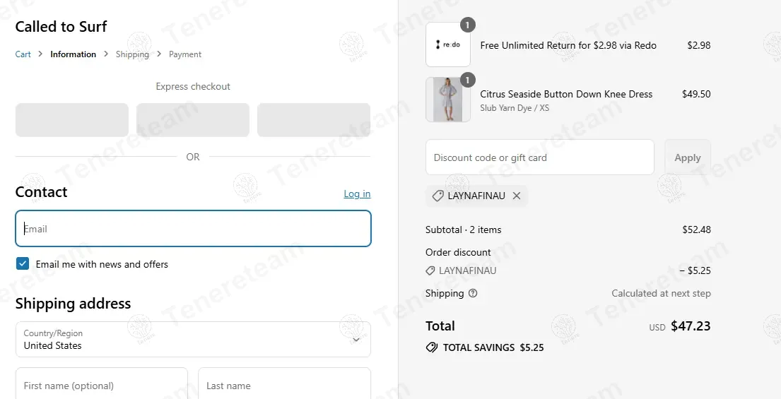Click the Redo product logo thumbnail

click(447, 44)
